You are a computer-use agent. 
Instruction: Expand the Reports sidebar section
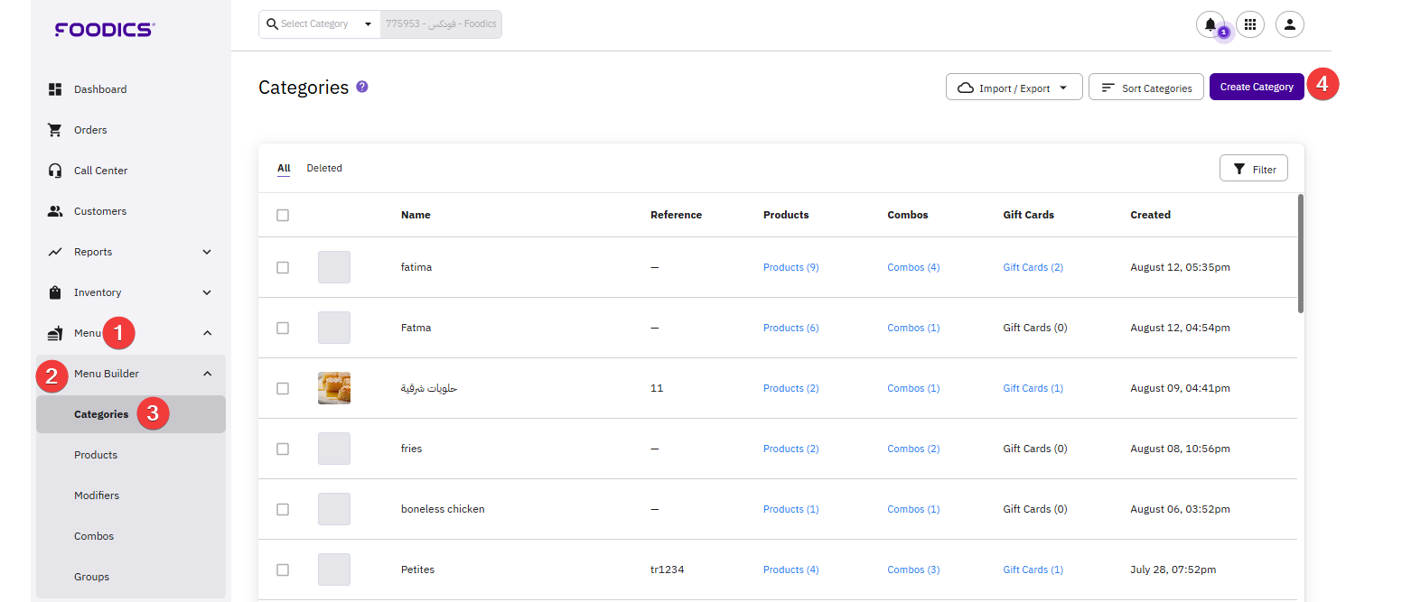[207, 252]
